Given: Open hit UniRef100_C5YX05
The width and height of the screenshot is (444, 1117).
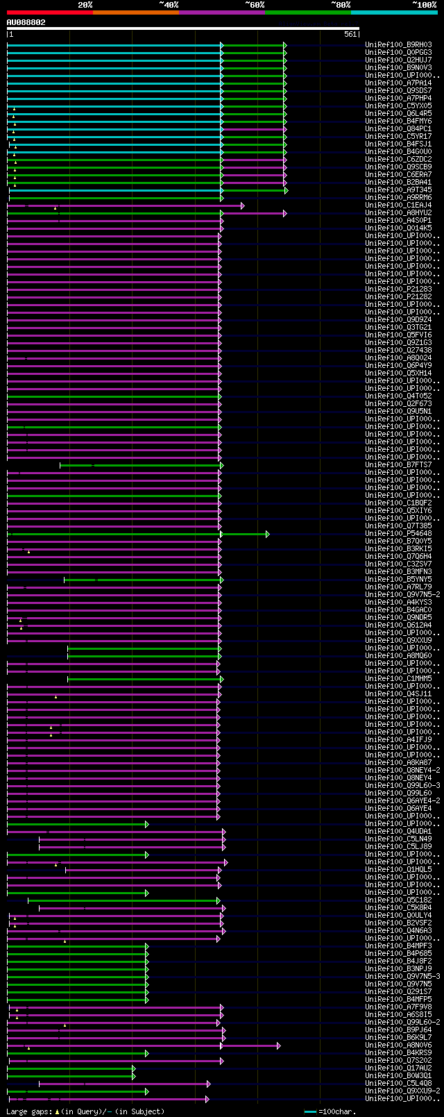Looking at the screenshot, I should pyautogui.click(x=399, y=106).
